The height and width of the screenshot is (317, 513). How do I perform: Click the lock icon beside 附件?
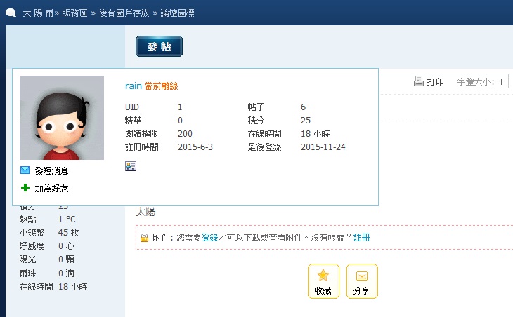[144, 238]
